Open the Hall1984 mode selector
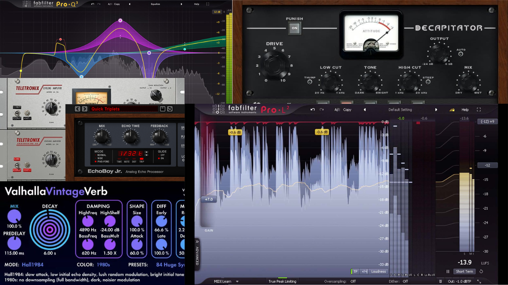This screenshot has width=508, height=285. [x=33, y=264]
